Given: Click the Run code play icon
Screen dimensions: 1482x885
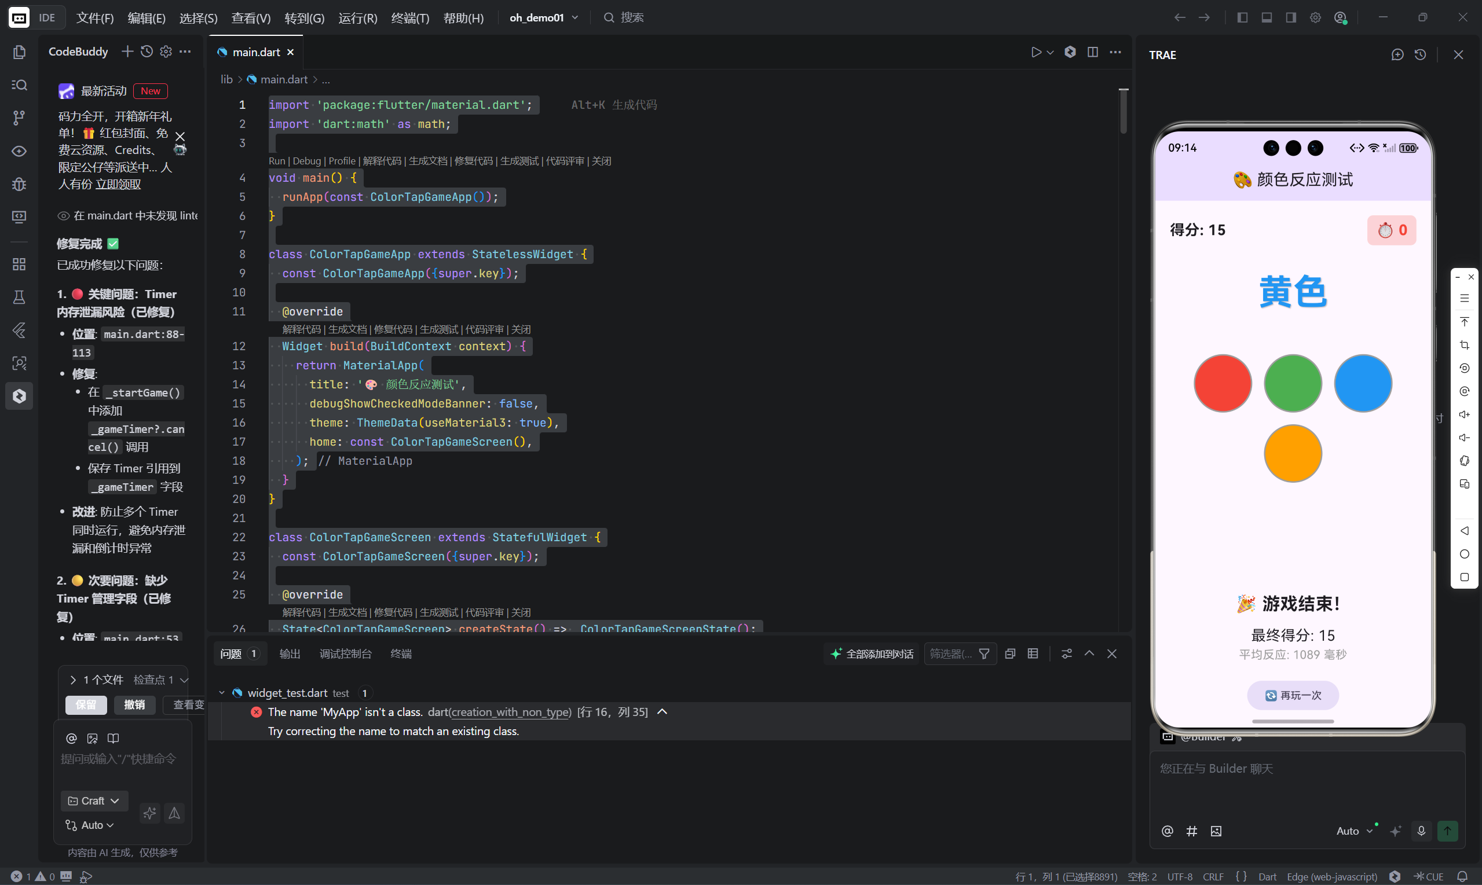Looking at the screenshot, I should pos(1035,52).
